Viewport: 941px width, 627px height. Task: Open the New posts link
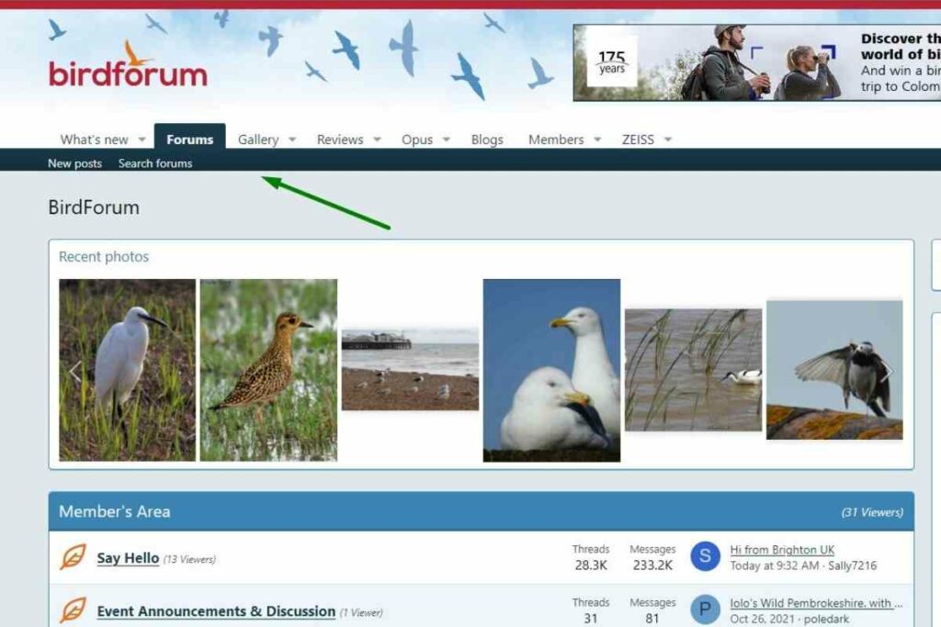pyautogui.click(x=74, y=163)
